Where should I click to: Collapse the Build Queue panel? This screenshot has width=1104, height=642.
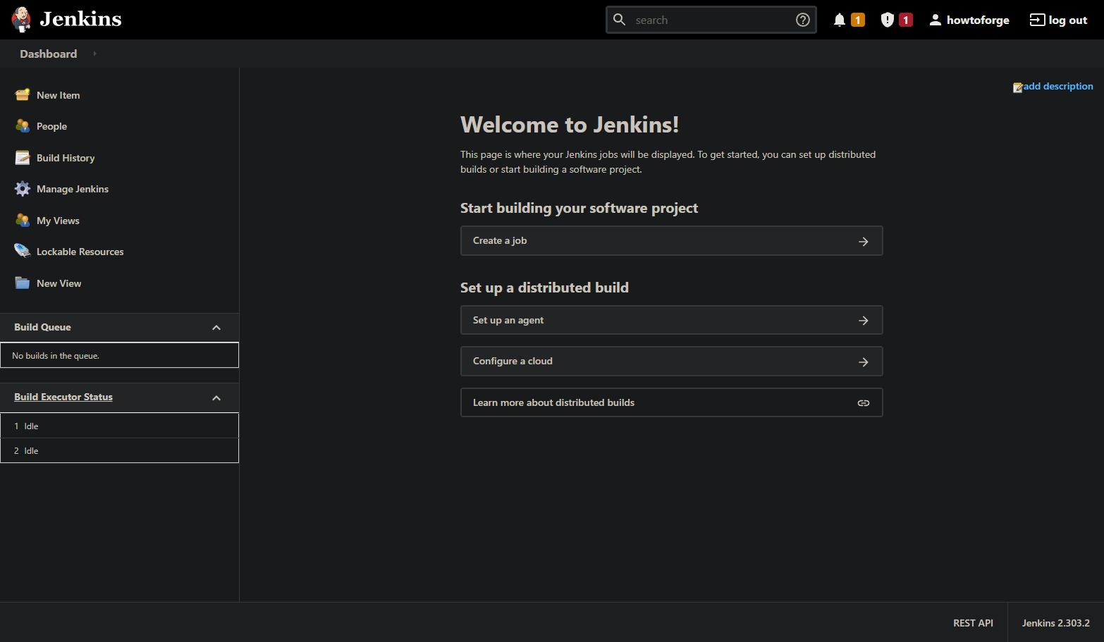[x=216, y=328]
